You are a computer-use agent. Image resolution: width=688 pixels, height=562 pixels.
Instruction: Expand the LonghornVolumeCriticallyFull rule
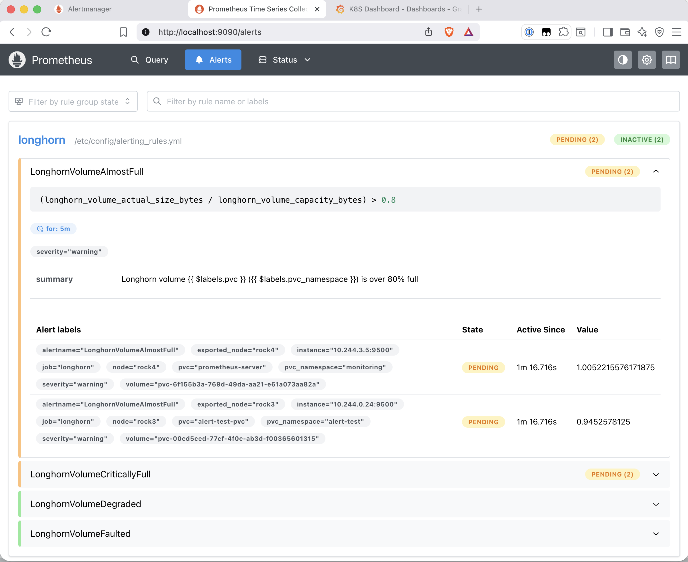pyautogui.click(x=656, y=475)
